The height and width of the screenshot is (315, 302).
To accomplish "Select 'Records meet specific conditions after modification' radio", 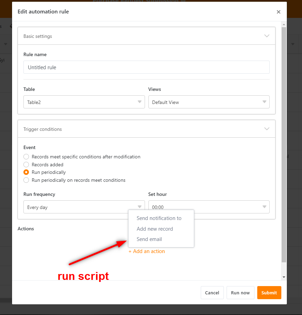I will pos(26,157).
